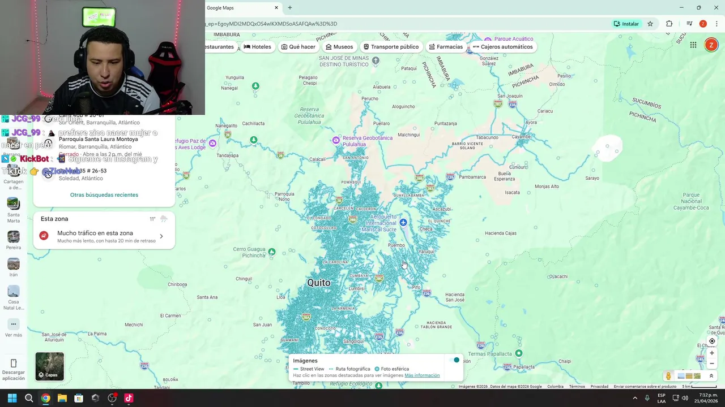Click Ver más three-dot icon
725x407 pixels.
click(13, 324)
